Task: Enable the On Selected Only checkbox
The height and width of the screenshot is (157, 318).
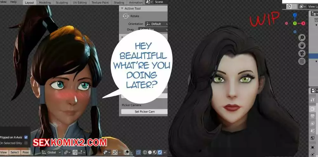Action: pos(26,143)
